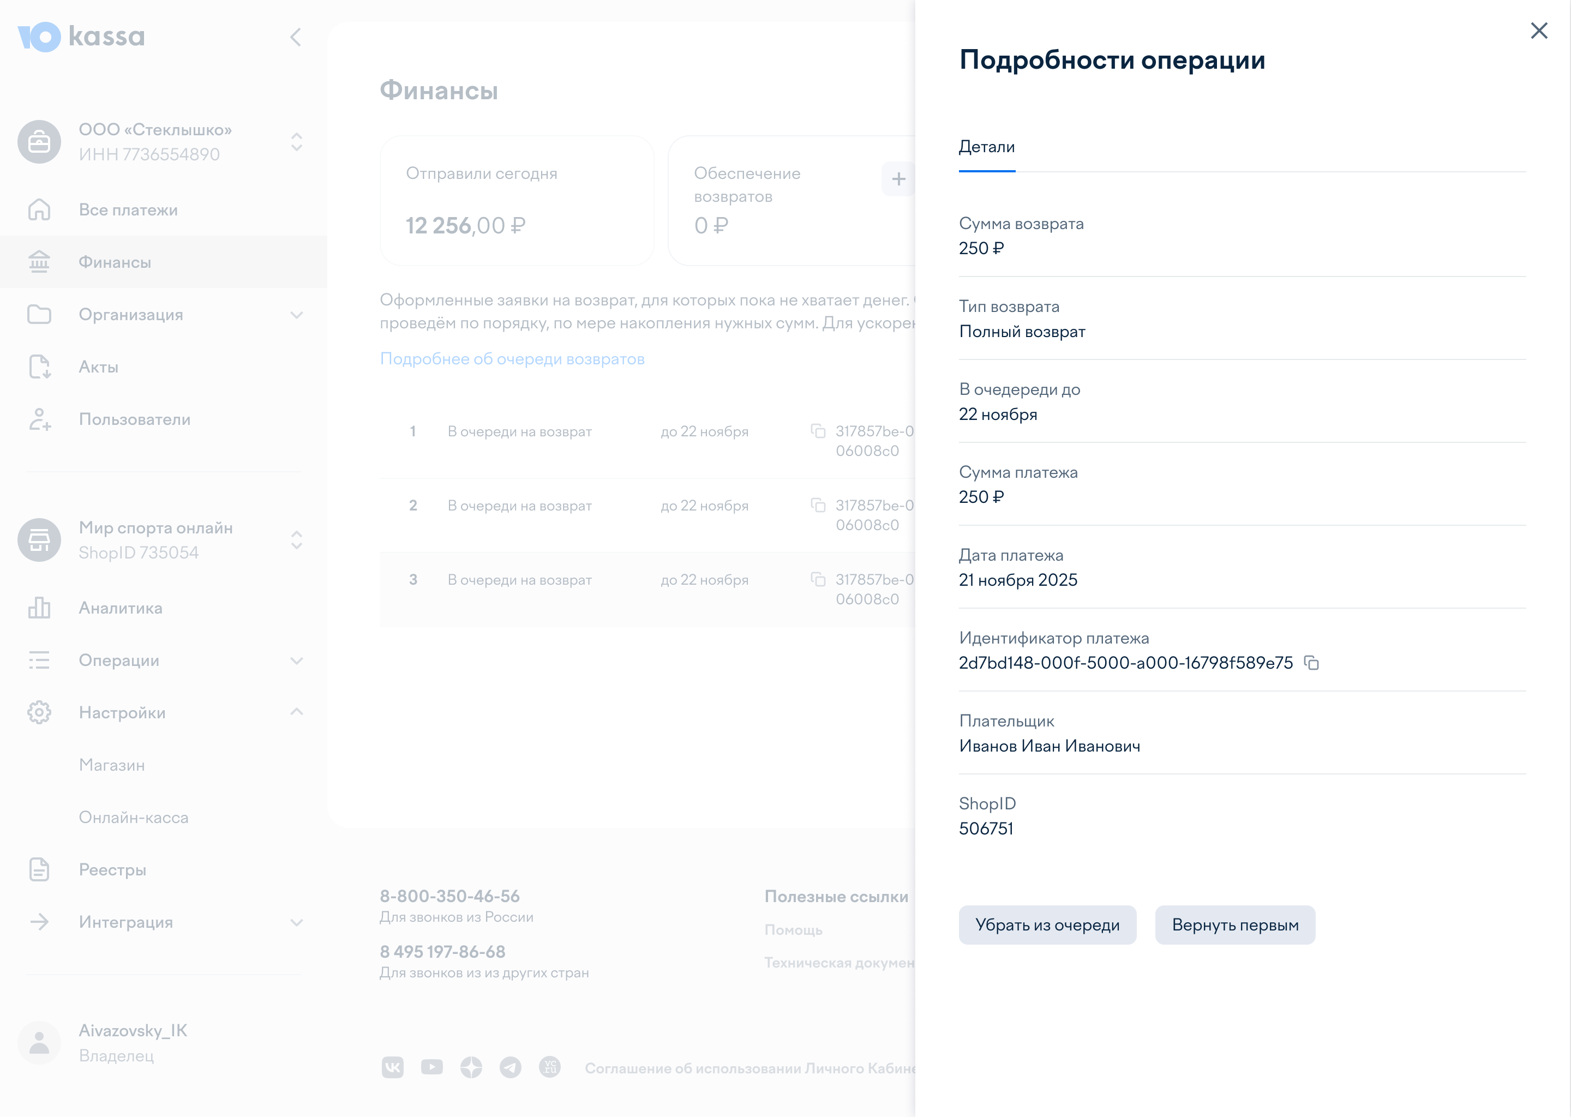The image size is (1571, 1117).
Task: Click the Мир спорта онлайн store icon
Action: point(39,540)
